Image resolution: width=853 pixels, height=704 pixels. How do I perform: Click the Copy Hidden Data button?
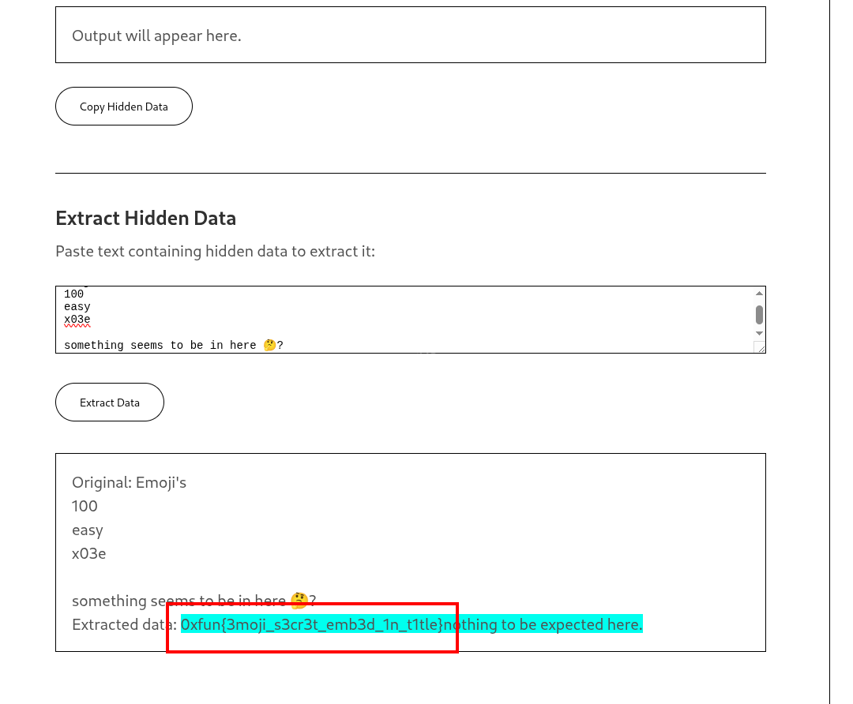[x=124, y=107]
